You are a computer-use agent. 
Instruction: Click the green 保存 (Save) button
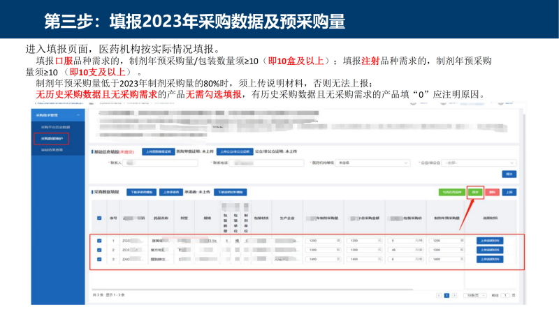click(475, 192)
